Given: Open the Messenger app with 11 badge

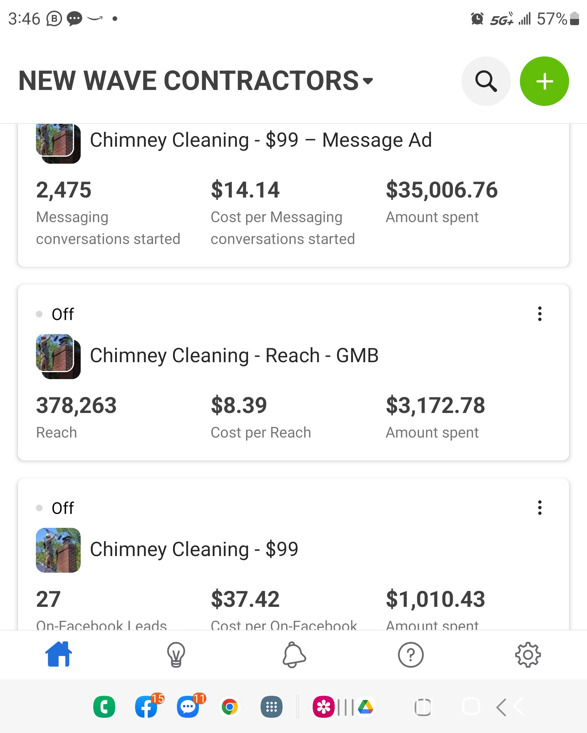Looking at the screenshot, I should pos(188,707).
